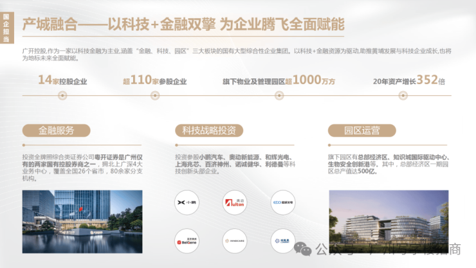
Task: Click the statistic 超110家参股企业
Action: coord(155,80)
